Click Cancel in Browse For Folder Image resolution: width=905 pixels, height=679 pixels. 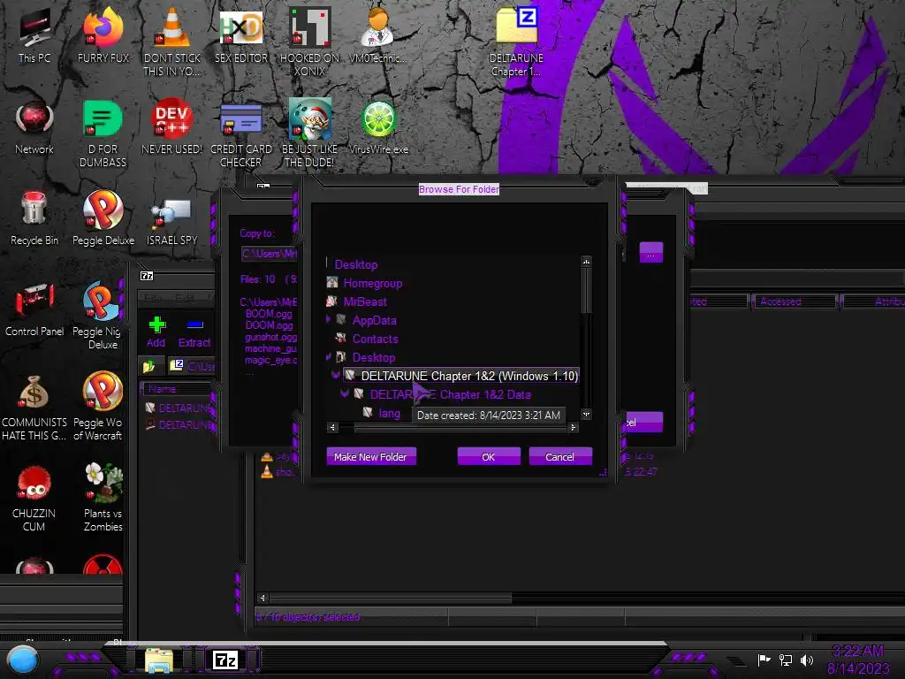(x=560, y=457)
